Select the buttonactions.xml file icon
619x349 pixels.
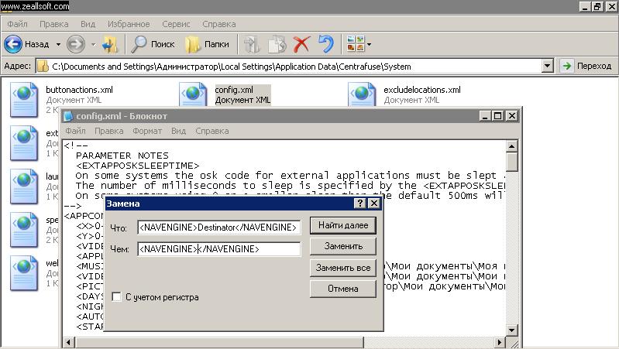[24, 98]
